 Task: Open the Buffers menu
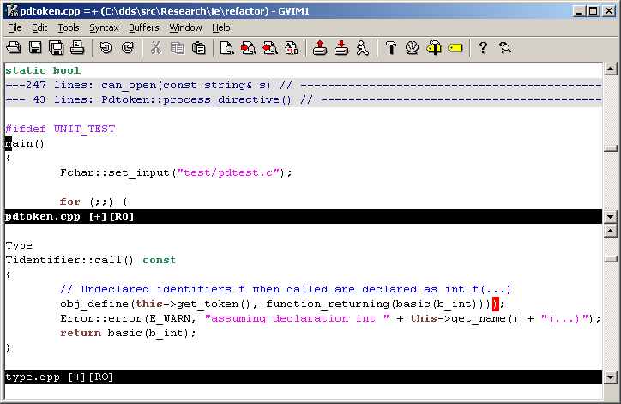point(144,27)
